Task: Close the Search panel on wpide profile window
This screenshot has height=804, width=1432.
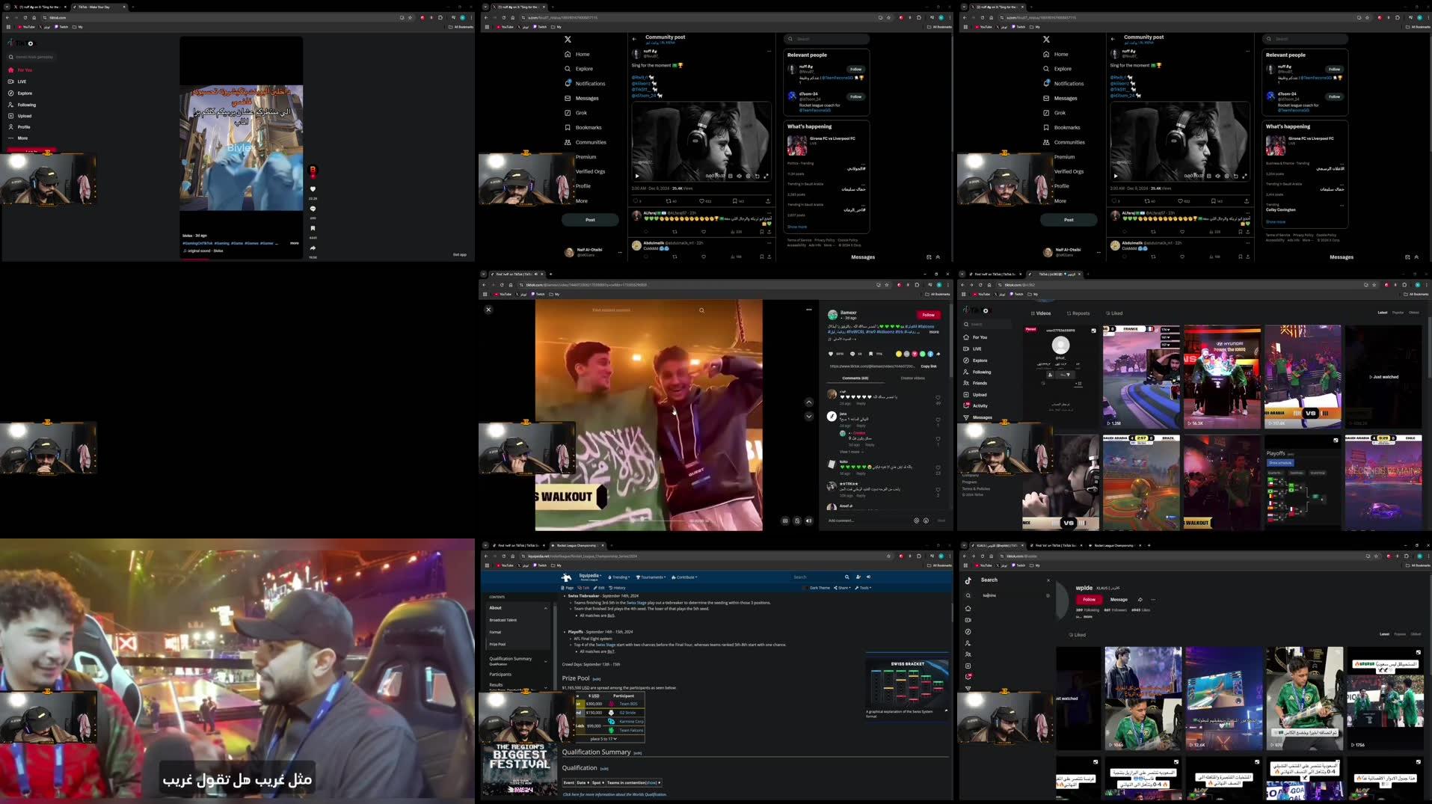Action: click(1048, 580)
